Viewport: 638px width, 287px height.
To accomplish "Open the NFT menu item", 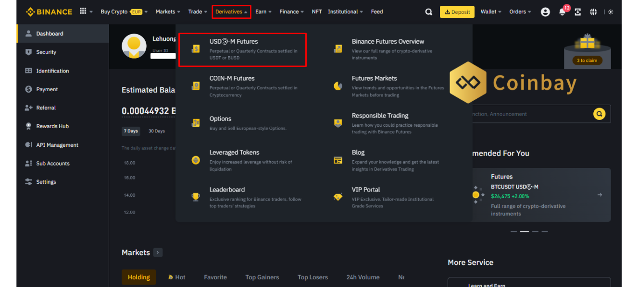I will [x=316, y=12].
